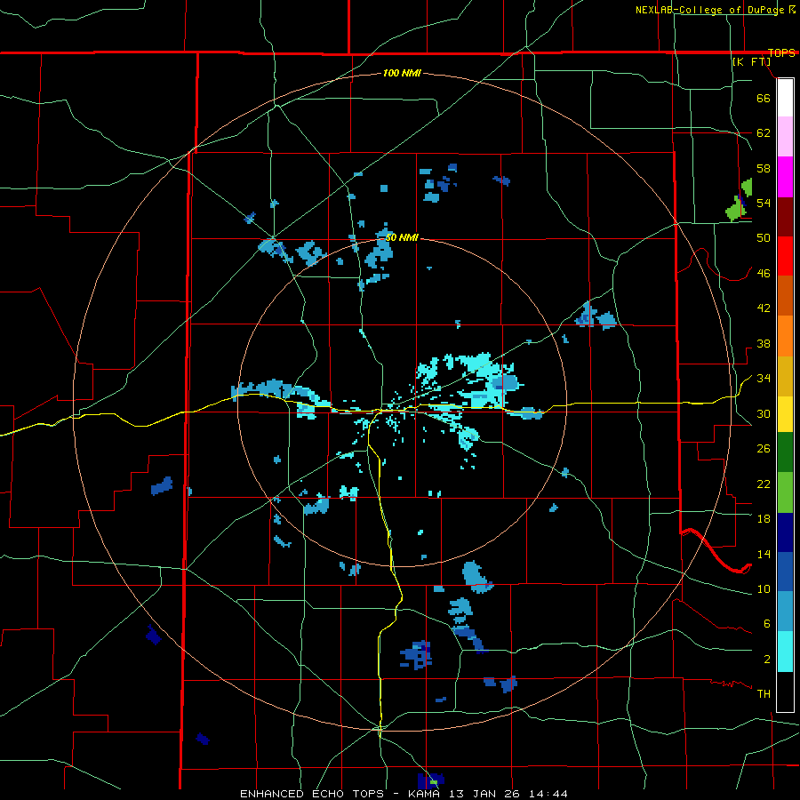Screen dimensions: 800x800
Task: Click the 22 value on the legend
Action: click(764, 484)
